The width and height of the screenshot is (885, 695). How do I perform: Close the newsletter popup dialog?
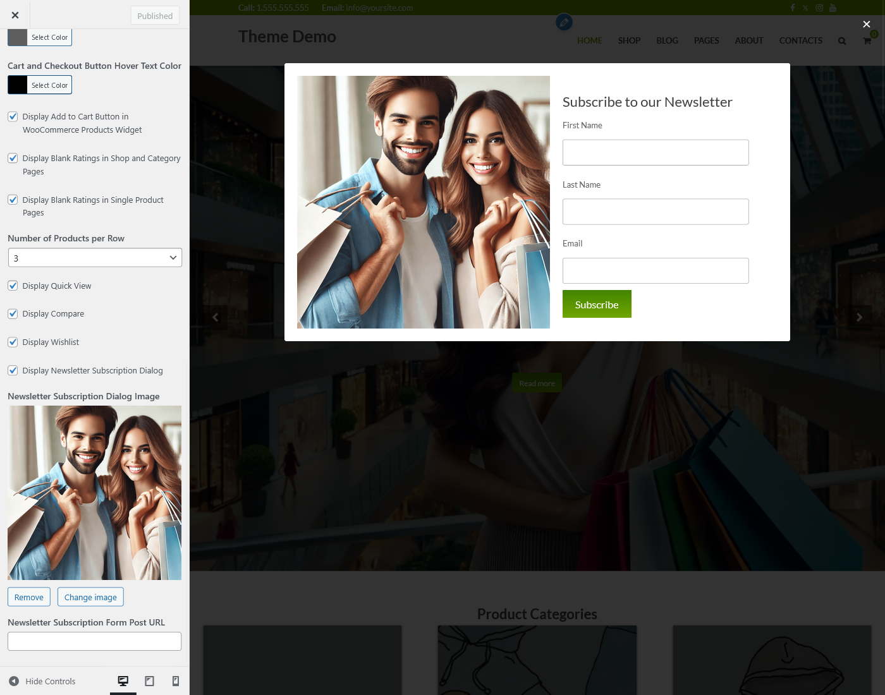[x=866, y=24]
